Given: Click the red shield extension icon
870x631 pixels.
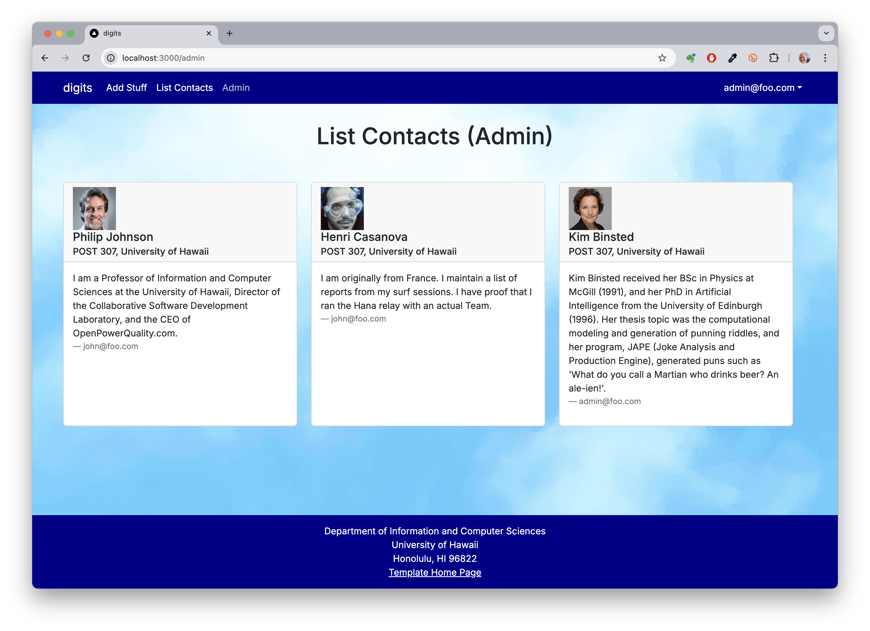Looking at the screenshot, I should tap(712, 58).
